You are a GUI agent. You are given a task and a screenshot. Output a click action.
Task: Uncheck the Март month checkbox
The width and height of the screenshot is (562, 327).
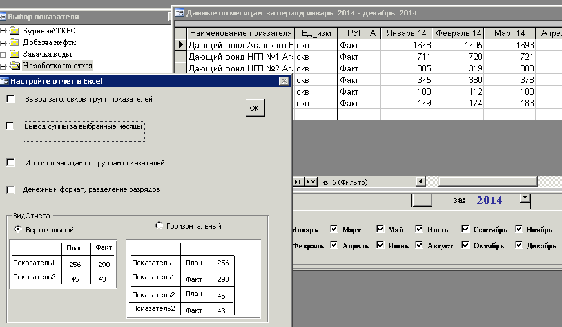tap(334, 229)
